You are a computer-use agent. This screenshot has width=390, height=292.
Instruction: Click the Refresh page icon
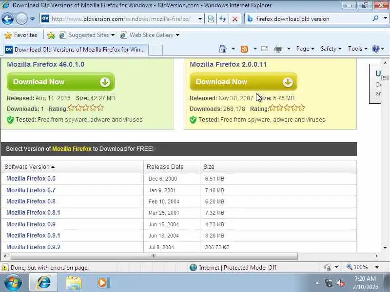[x=223, y=19]
